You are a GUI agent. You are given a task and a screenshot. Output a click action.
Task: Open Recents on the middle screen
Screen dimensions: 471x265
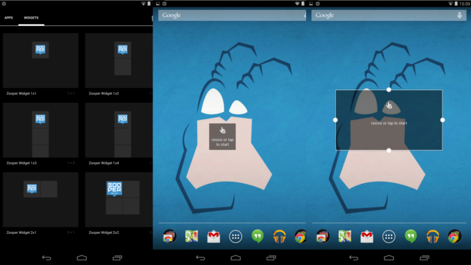tap(271, 258)
